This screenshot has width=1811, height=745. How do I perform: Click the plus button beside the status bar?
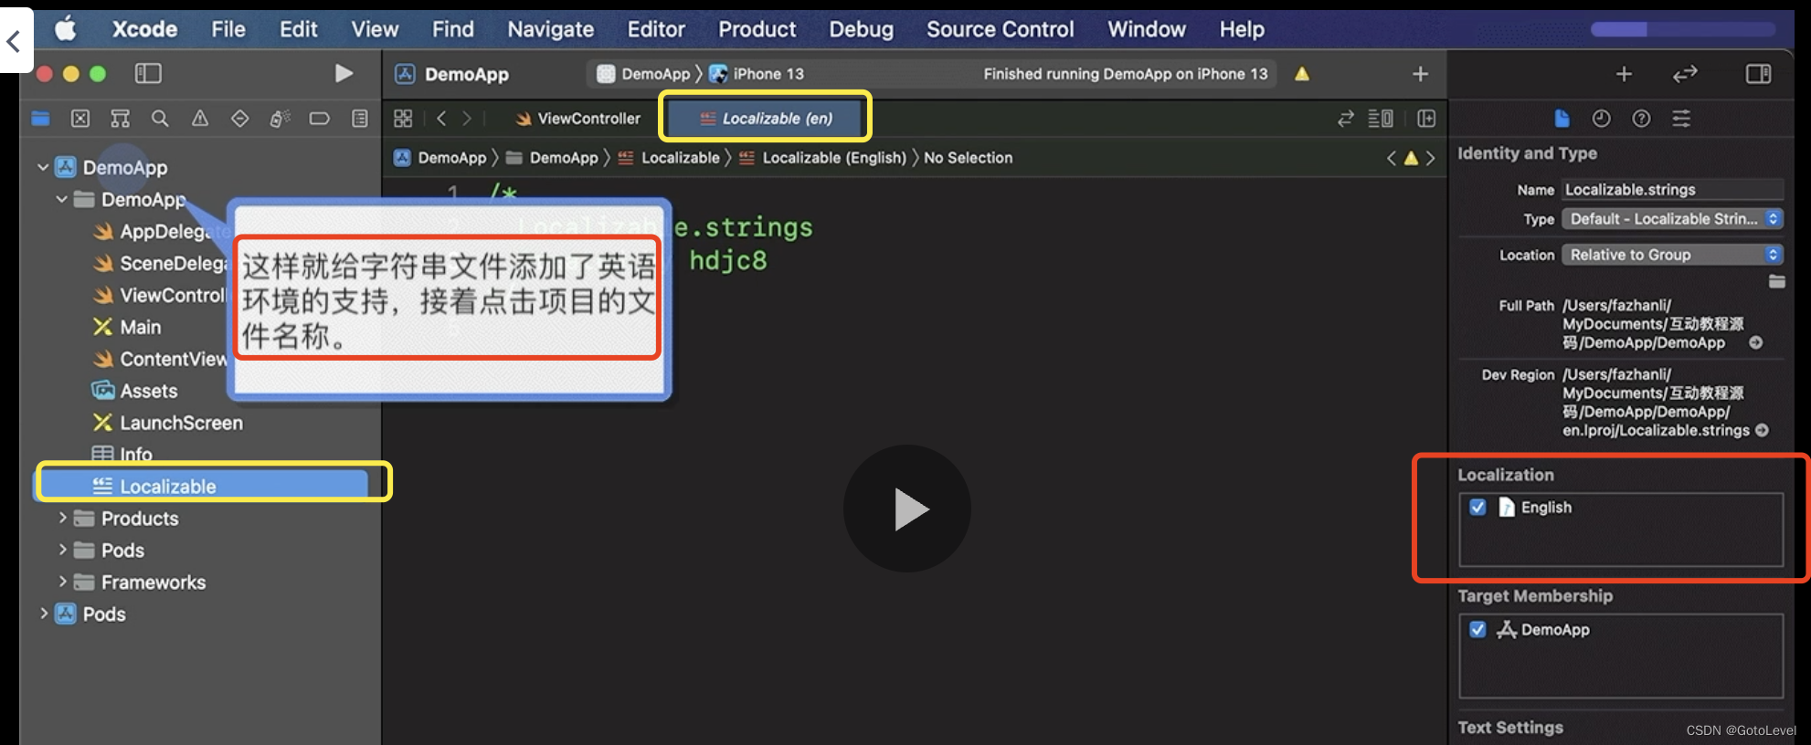pyautogui.click(x=1420, y=74)
